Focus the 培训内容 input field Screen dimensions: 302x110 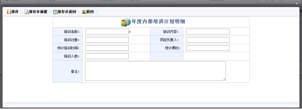point(208,32)
